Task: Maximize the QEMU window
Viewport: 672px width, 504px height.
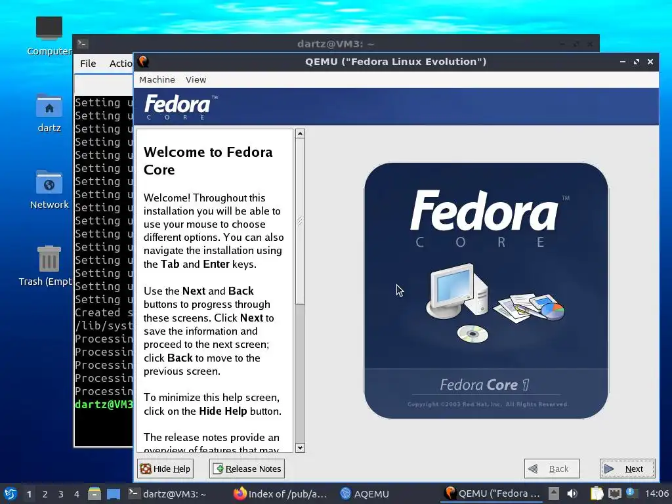Action: pos(637,62)
